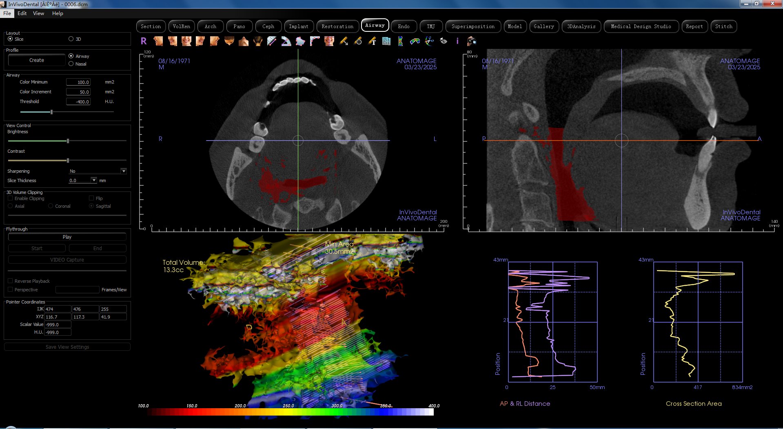Click the Create profile button

36,60
